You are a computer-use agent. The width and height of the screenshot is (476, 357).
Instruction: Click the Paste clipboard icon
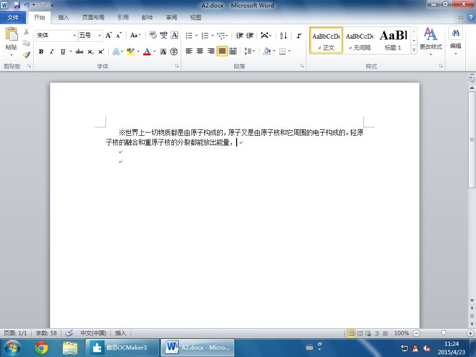[11, 34]
